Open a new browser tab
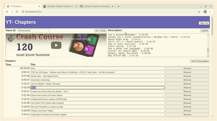 (x=119, y=6)
